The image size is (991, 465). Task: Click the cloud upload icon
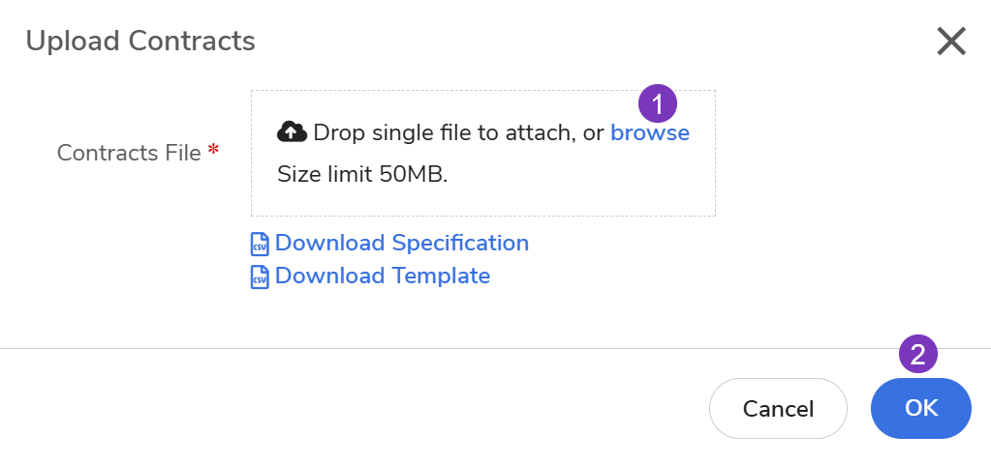tap(292, 131)
